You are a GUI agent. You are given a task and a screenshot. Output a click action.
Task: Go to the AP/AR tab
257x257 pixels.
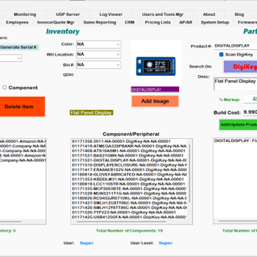click(185, 22)
